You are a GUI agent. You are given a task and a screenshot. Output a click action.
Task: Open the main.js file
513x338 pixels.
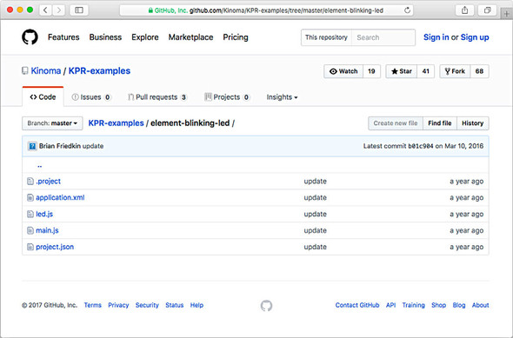pos(47,230)
